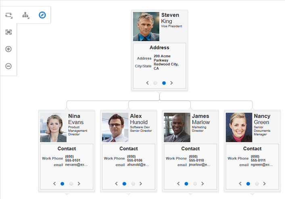Image resolution: width=285 pixels, height=199 pixels.
Task: Click James Marlow's photo
Action: (x=177, y=127)
